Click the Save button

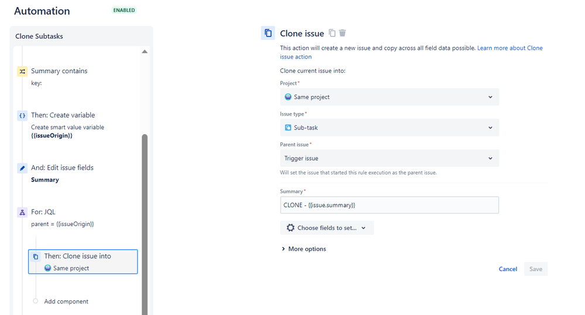pyautogui.click(x=536, y=269)
